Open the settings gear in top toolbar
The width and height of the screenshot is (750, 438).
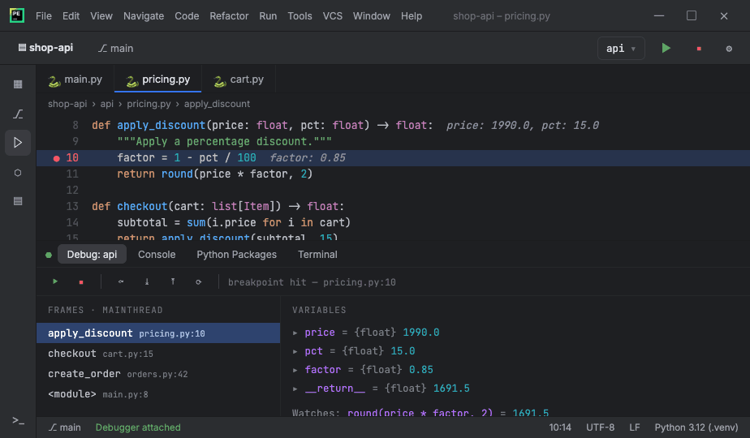(729, 49)
